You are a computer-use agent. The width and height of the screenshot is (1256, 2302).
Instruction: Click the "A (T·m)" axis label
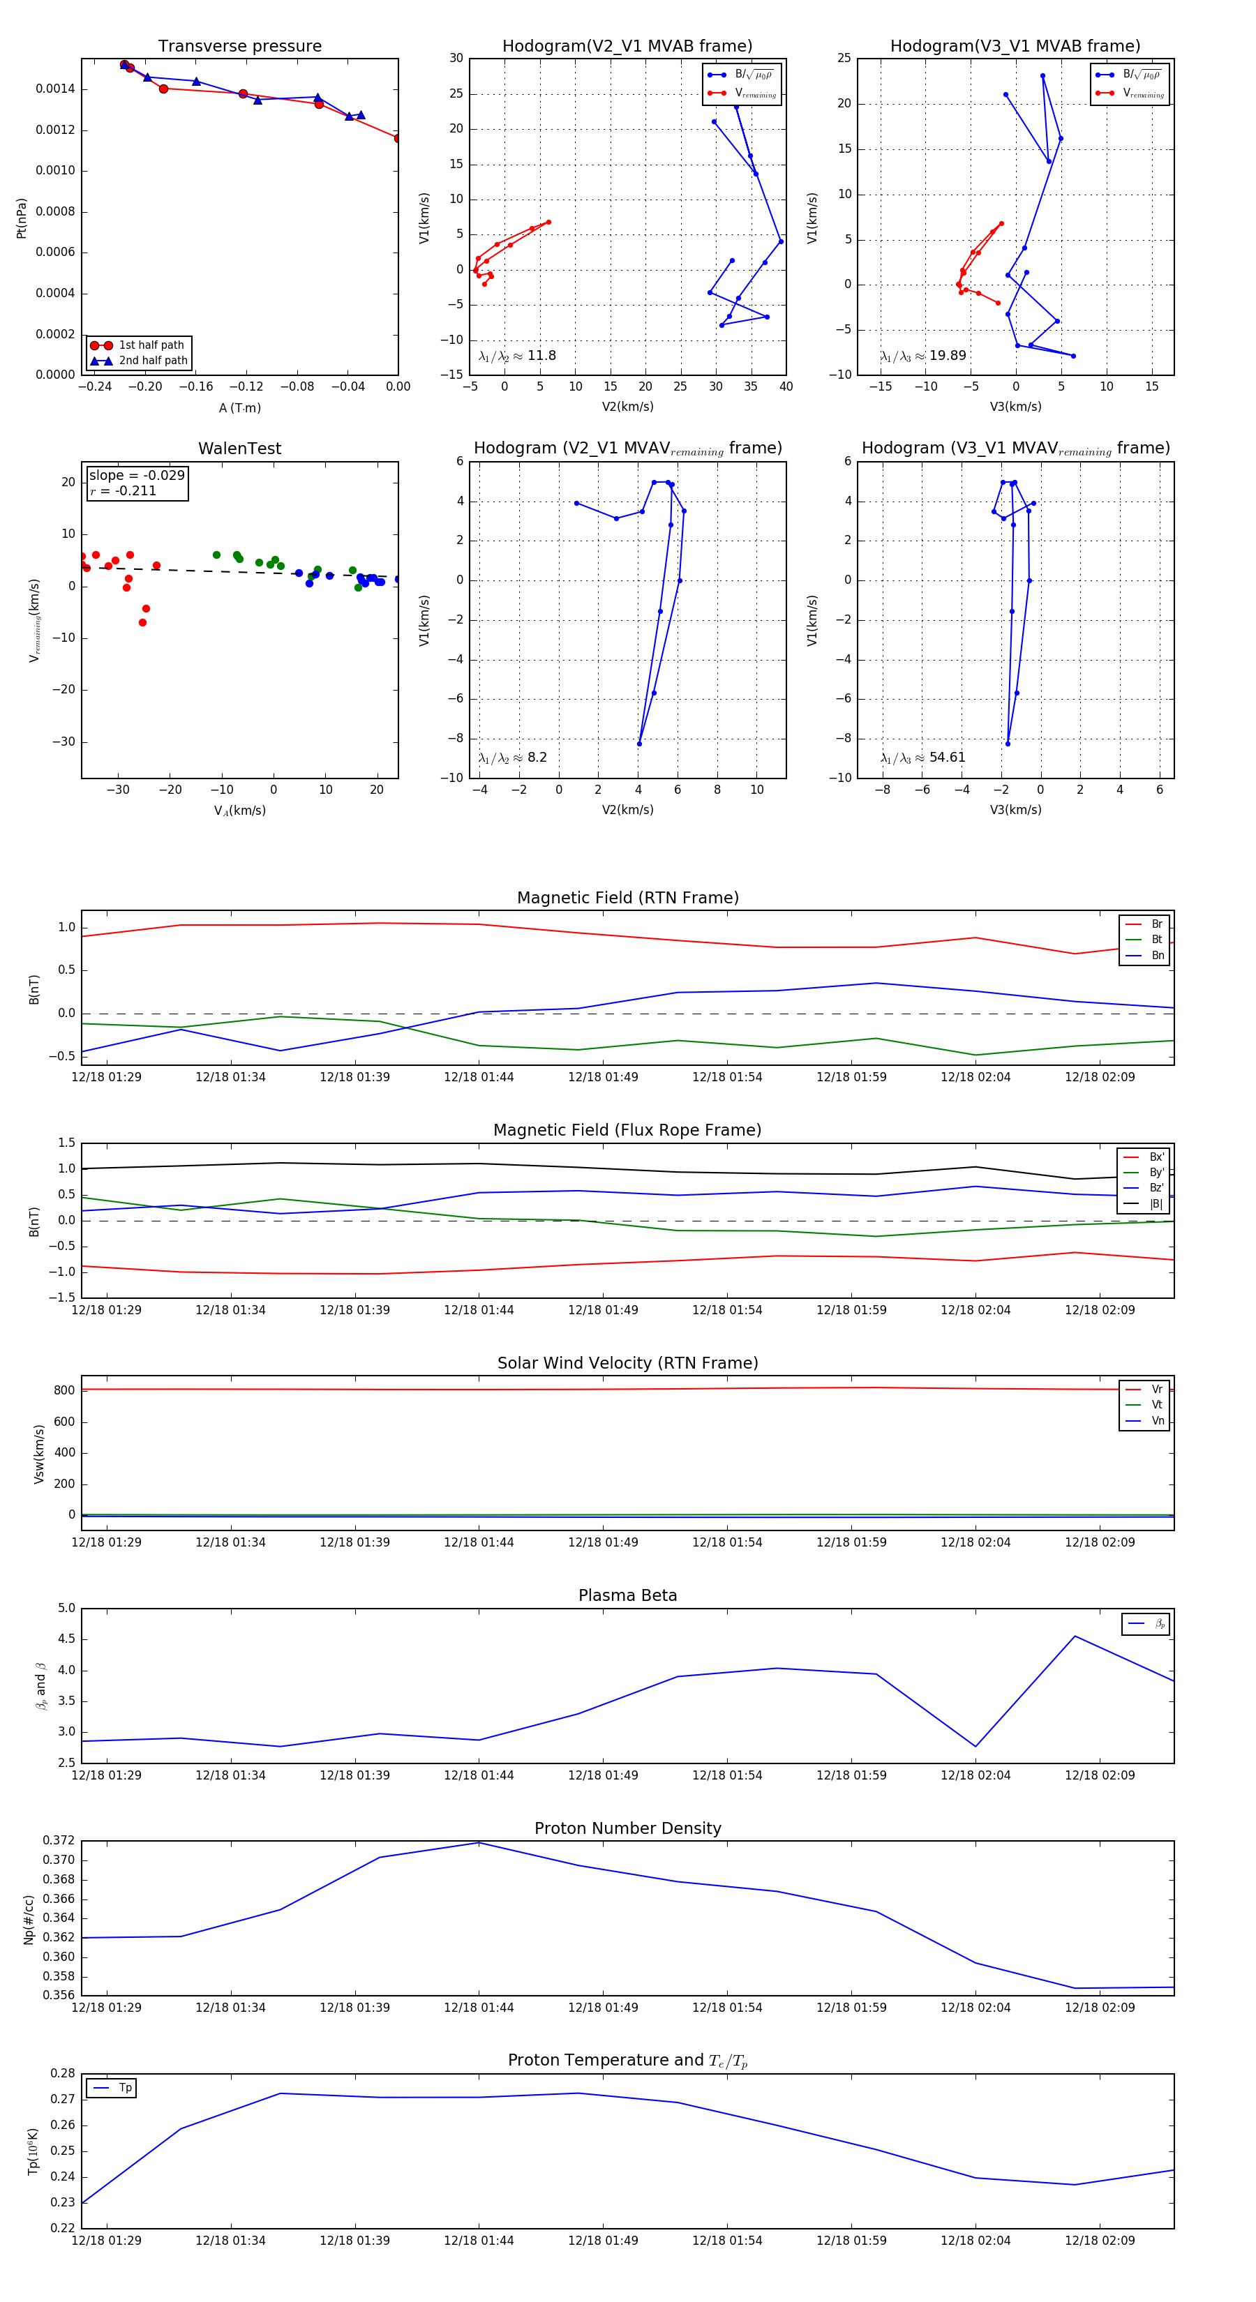239,408
